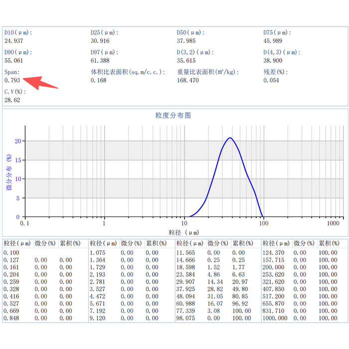Image resolution: width=349 pixels, height=349 pixels.
Task: Click the D90 value 55.061
Action: tap(14, 60)
